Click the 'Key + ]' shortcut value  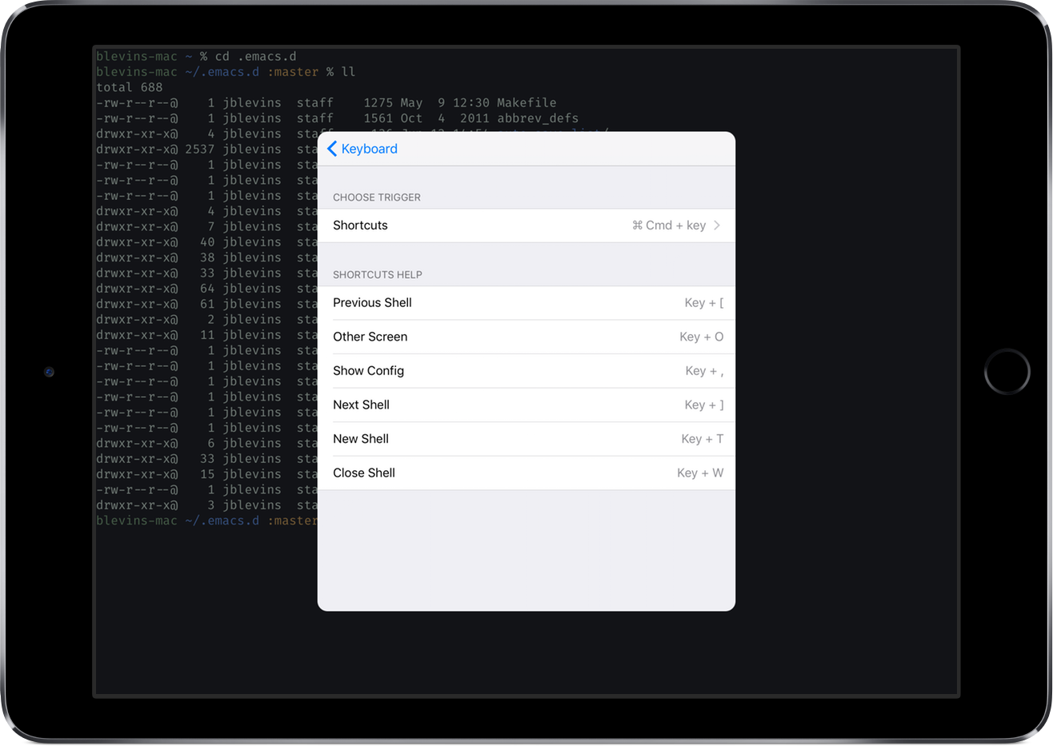pyautogui.click(x=704, y=405)
